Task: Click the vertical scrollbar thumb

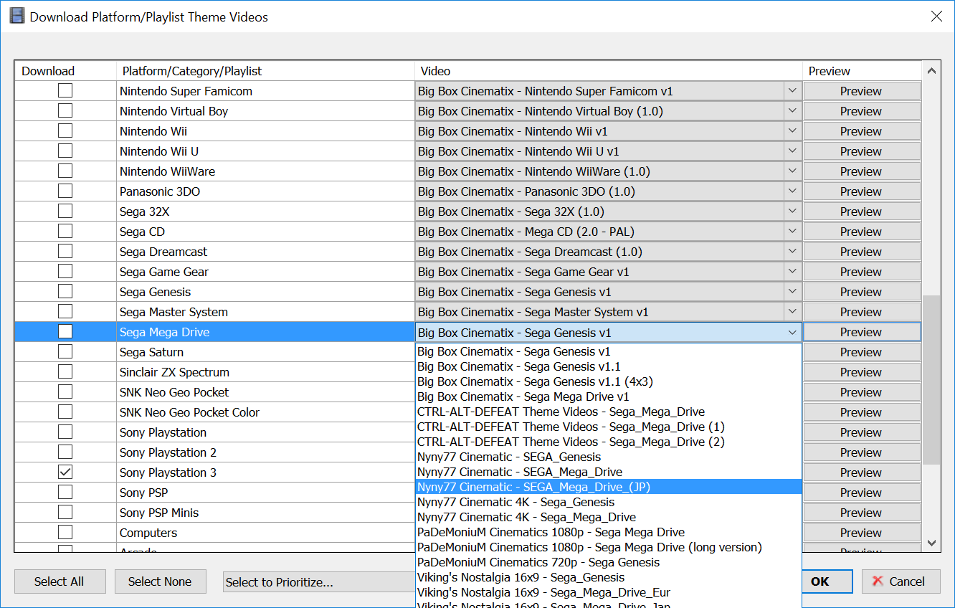Action: point(931,380)
